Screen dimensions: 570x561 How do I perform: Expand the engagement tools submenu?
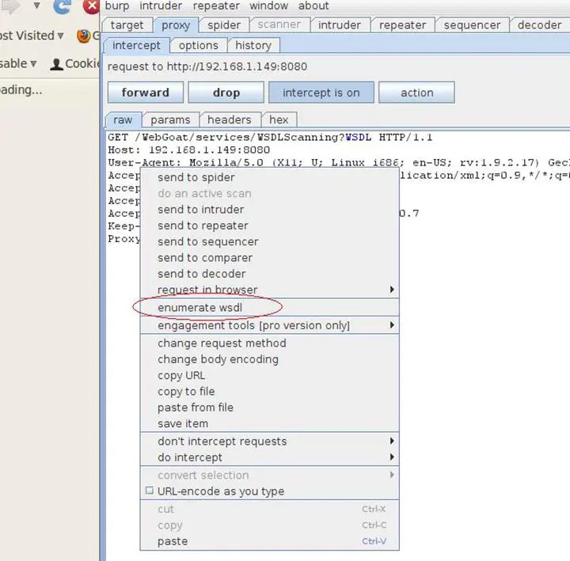(392, 325)
